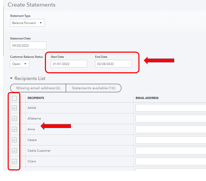The width and height of the screenshot is (206, 181).
Task: Click the email field for Client
Action: [x=171, y=161]
